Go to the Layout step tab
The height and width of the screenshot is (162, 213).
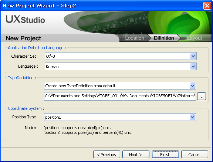[x=195, y=38]
